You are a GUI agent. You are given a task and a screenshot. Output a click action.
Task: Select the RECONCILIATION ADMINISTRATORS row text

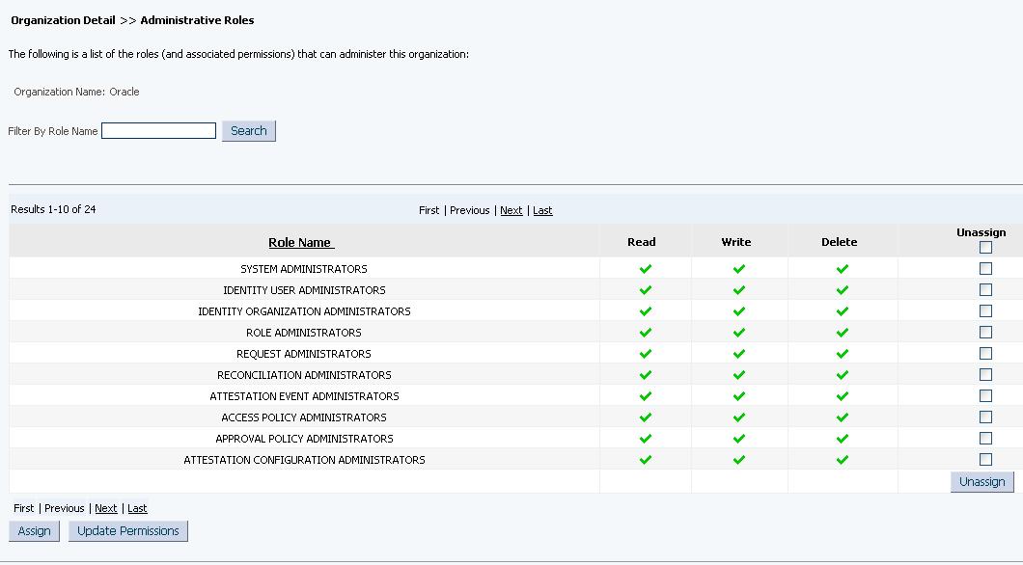pos(304,375)
